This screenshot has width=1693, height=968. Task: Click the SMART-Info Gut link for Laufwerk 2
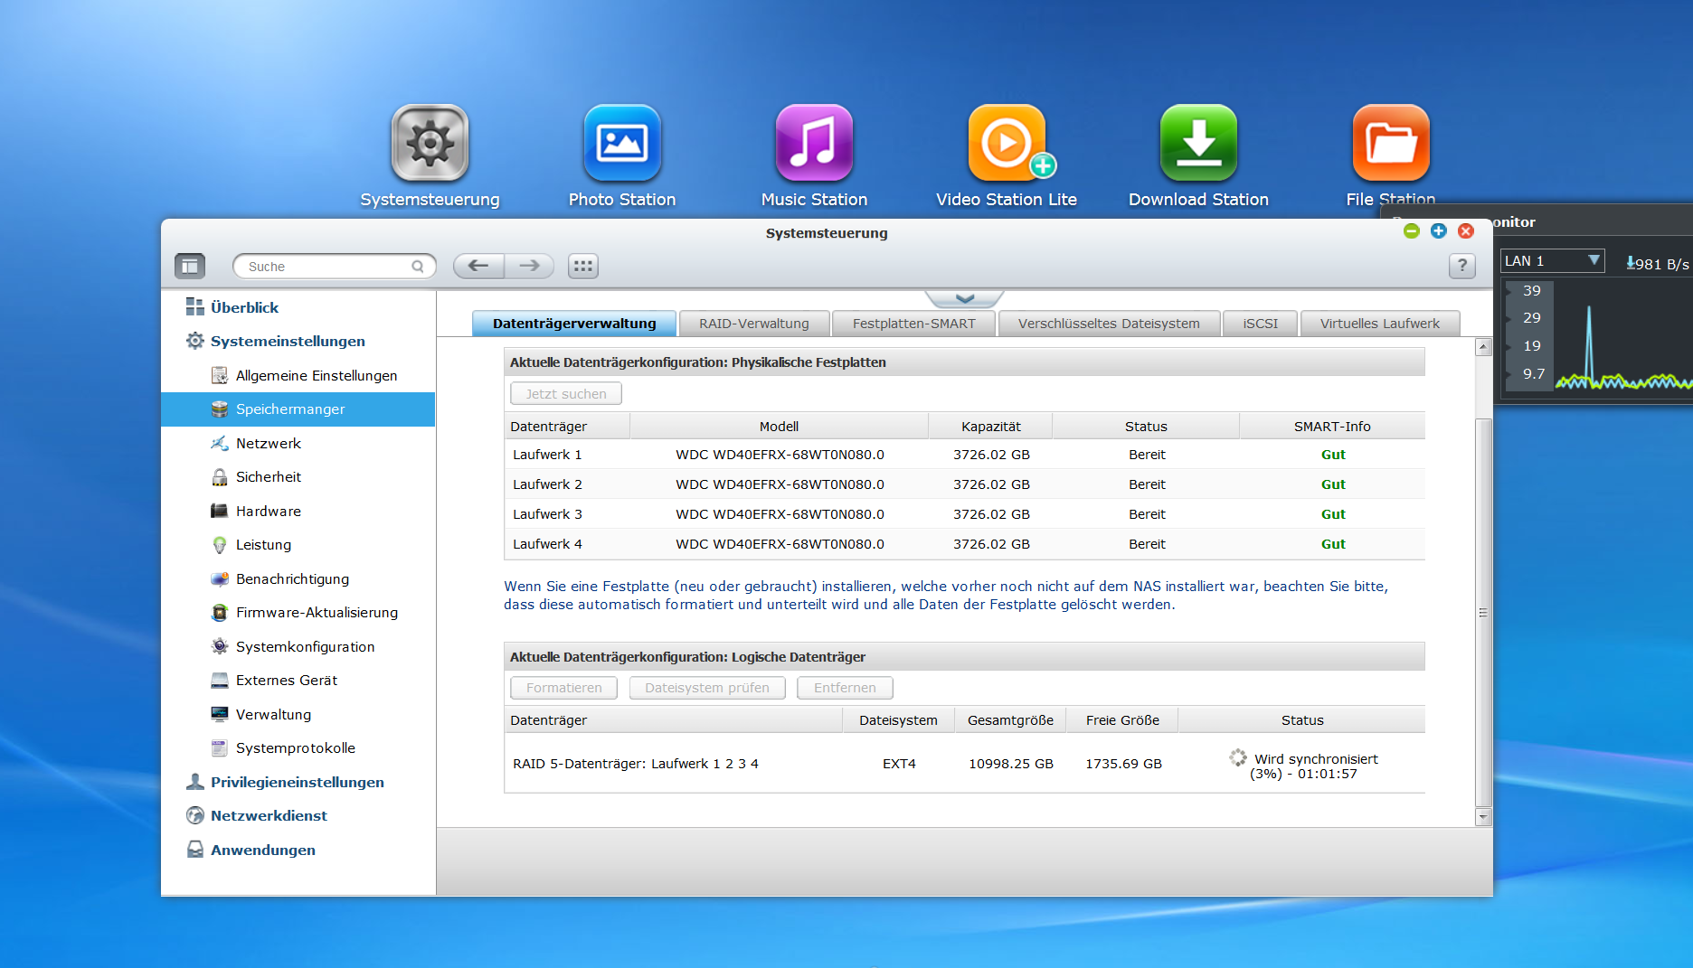click(1333, 484)
